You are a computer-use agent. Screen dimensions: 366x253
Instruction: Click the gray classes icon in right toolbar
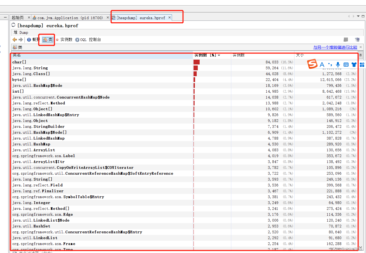pos(346,40)
